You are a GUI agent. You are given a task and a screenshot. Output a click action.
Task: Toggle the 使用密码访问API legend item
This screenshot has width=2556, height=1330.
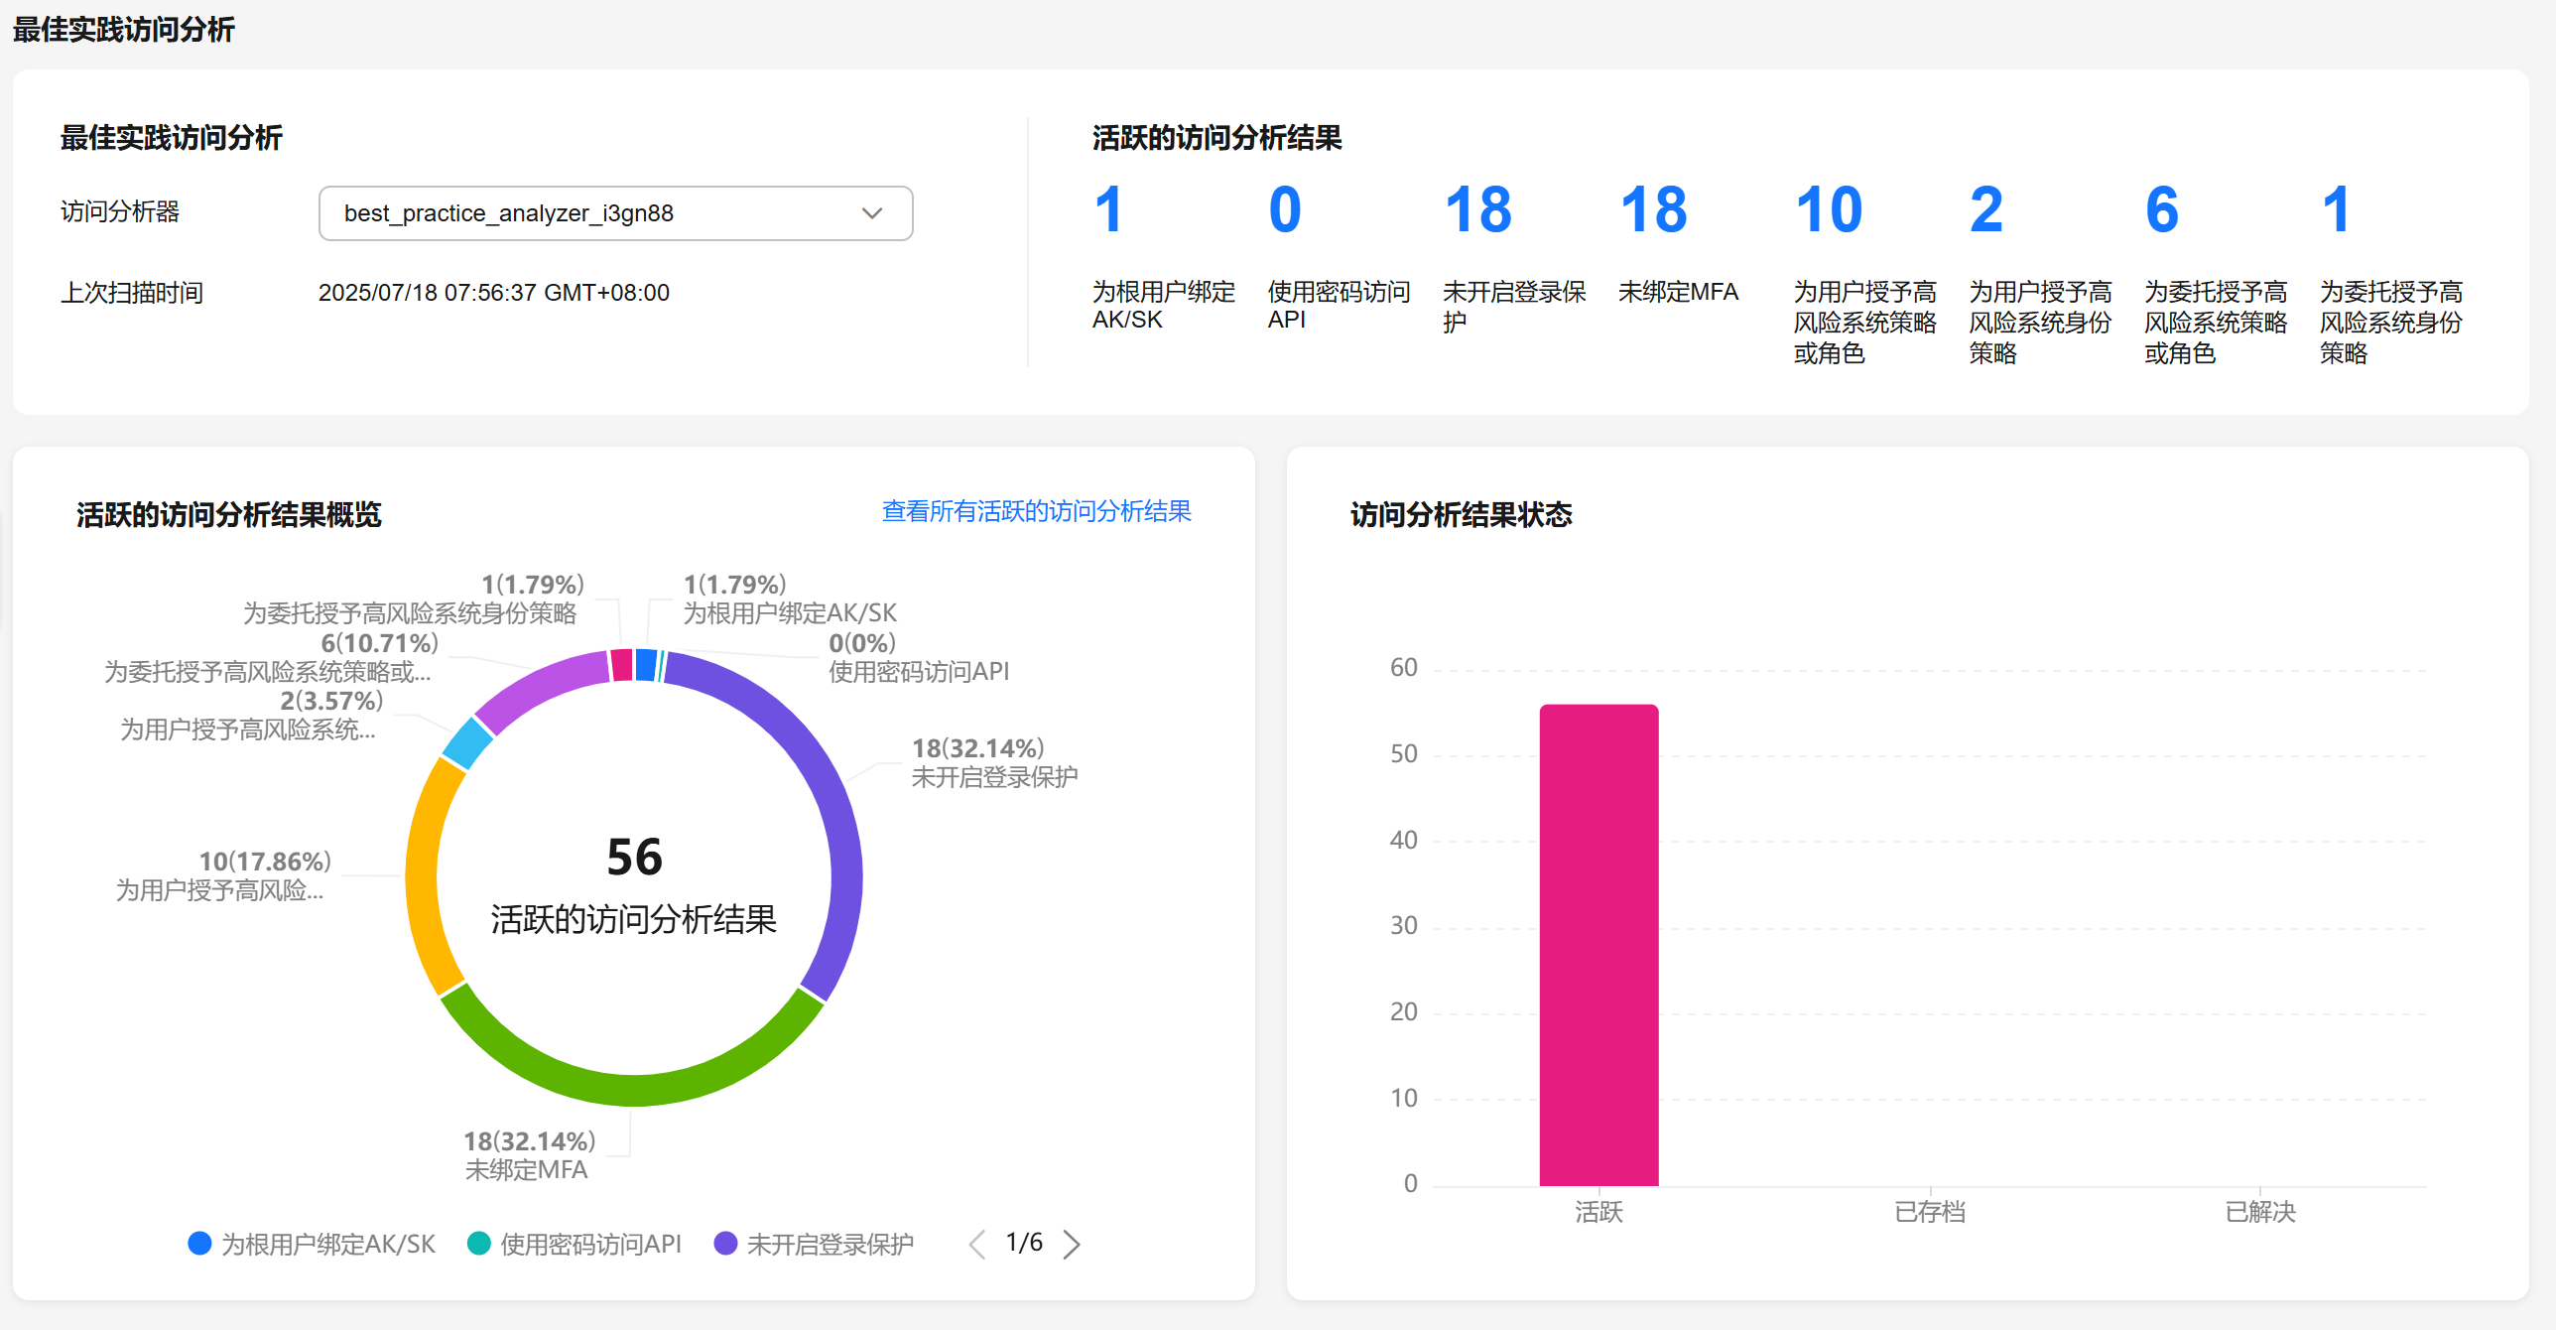[590, 1244]
